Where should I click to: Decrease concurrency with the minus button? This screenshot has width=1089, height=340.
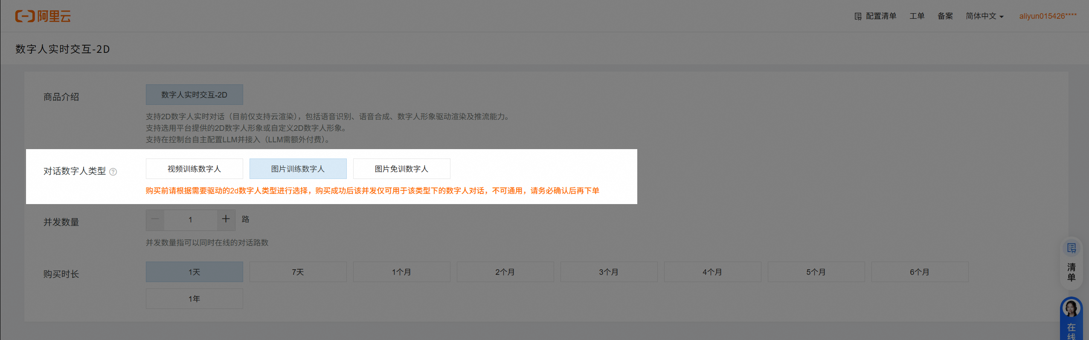155,220
